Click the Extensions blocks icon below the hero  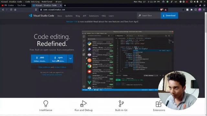(159, 104)
